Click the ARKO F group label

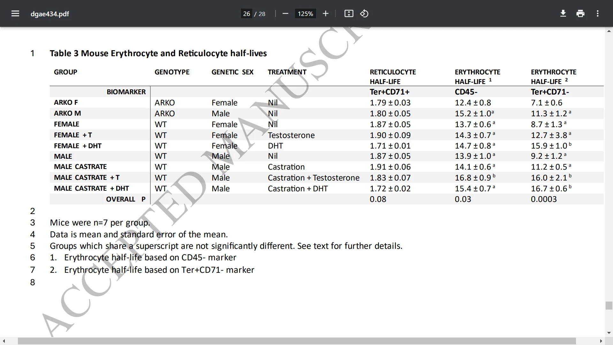[66, 103]
